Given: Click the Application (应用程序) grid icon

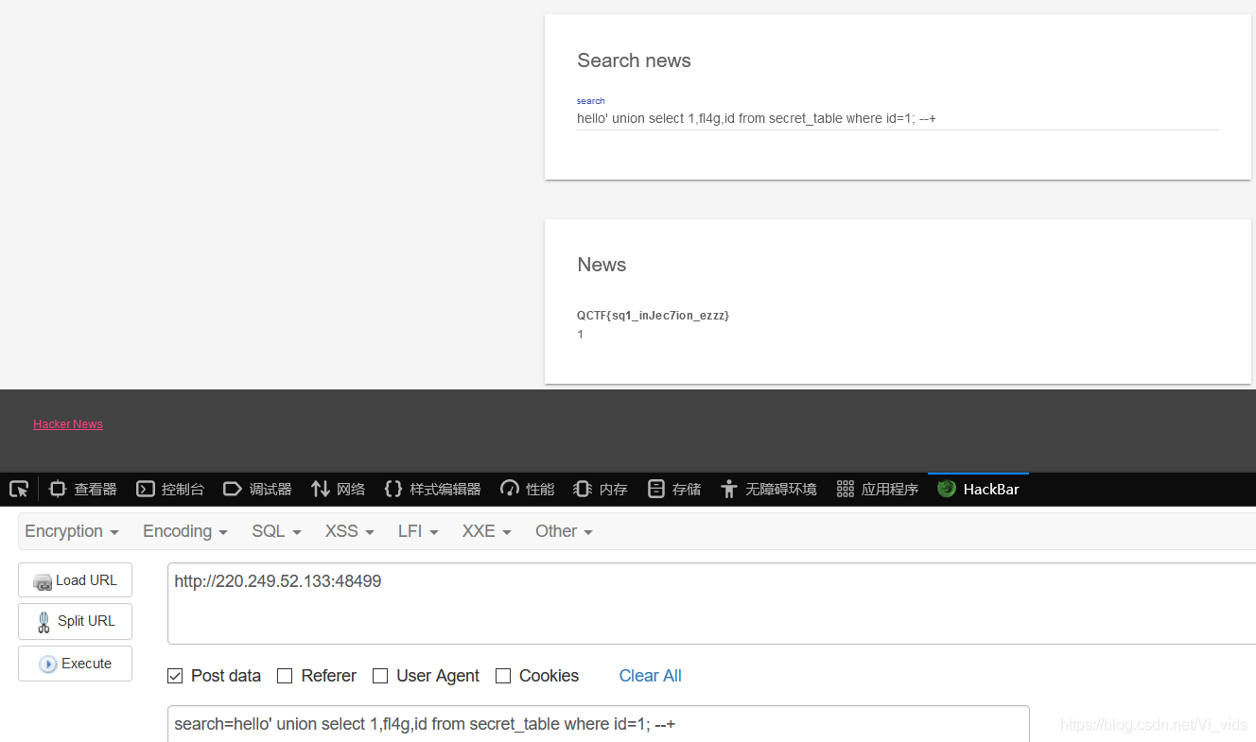Looking at the screenshot, I should coord(846,489).
